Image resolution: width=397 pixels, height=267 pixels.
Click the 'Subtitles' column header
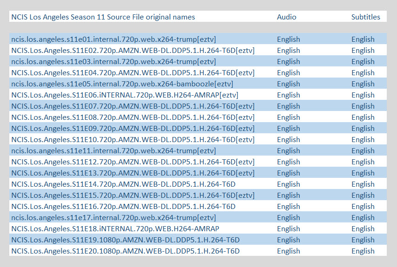pos(366,17)
